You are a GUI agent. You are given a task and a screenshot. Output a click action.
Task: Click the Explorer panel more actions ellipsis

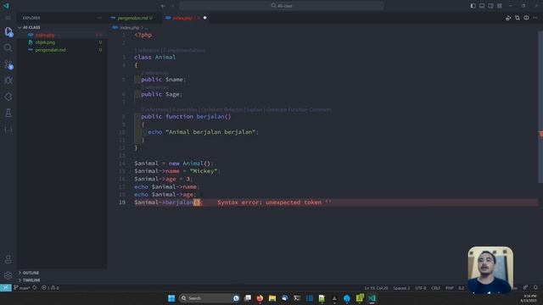point(99,18)
